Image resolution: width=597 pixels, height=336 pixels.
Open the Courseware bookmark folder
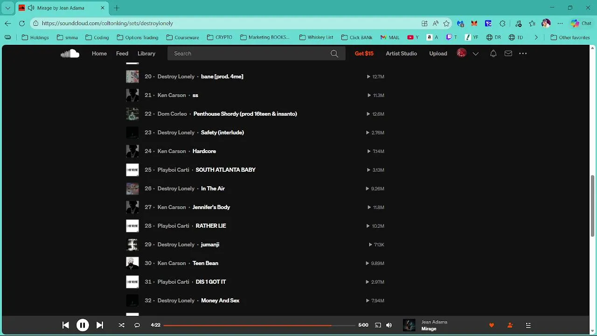[x=182, y=37]
